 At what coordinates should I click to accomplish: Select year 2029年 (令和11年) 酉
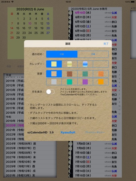tap(30, 166)
